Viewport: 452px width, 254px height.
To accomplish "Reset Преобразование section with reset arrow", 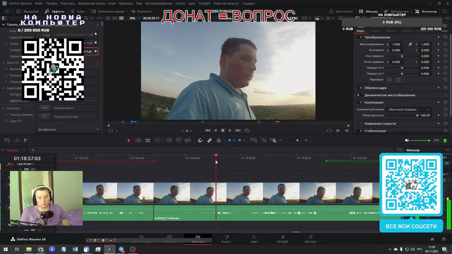I will [446, 37].
